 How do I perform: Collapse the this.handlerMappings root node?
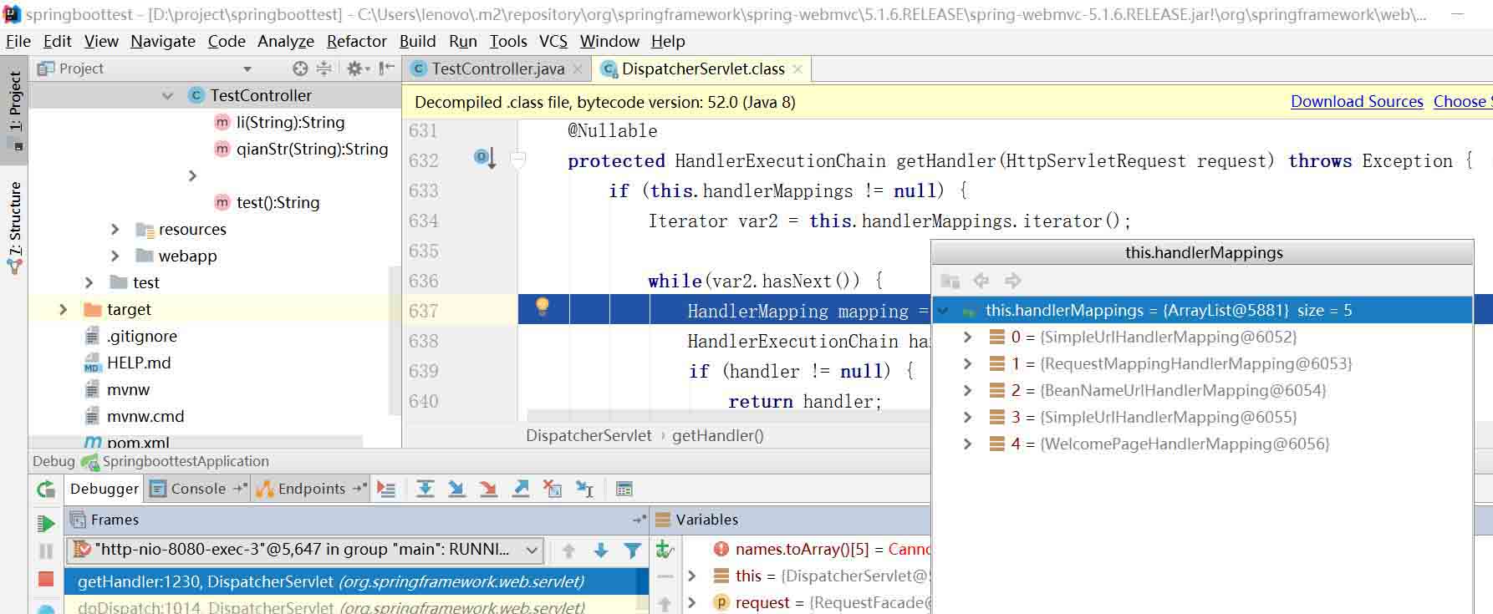pyautogui.click(x=943, y=311)
